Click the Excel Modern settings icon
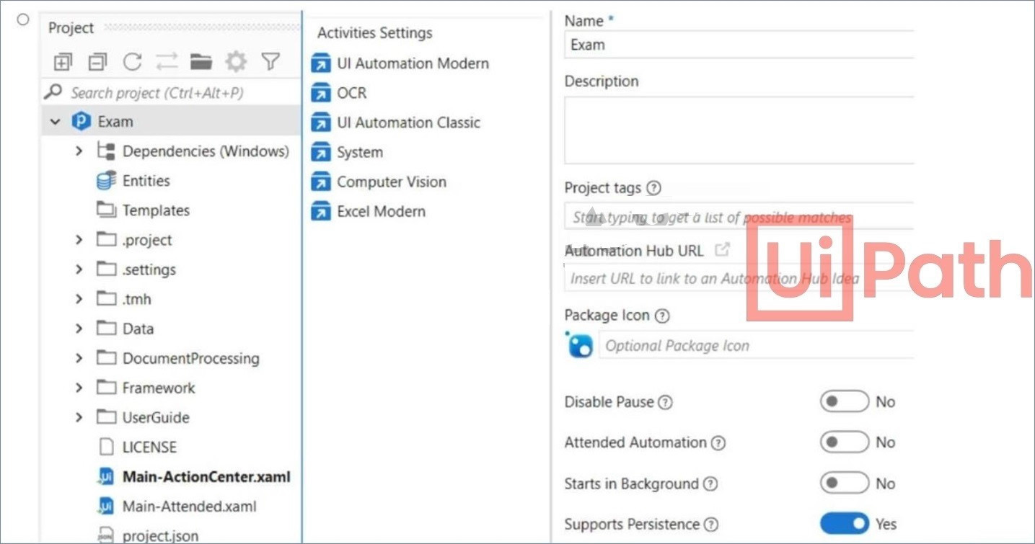This screenshot has height=544, width=1035. (x=320, y=211)
